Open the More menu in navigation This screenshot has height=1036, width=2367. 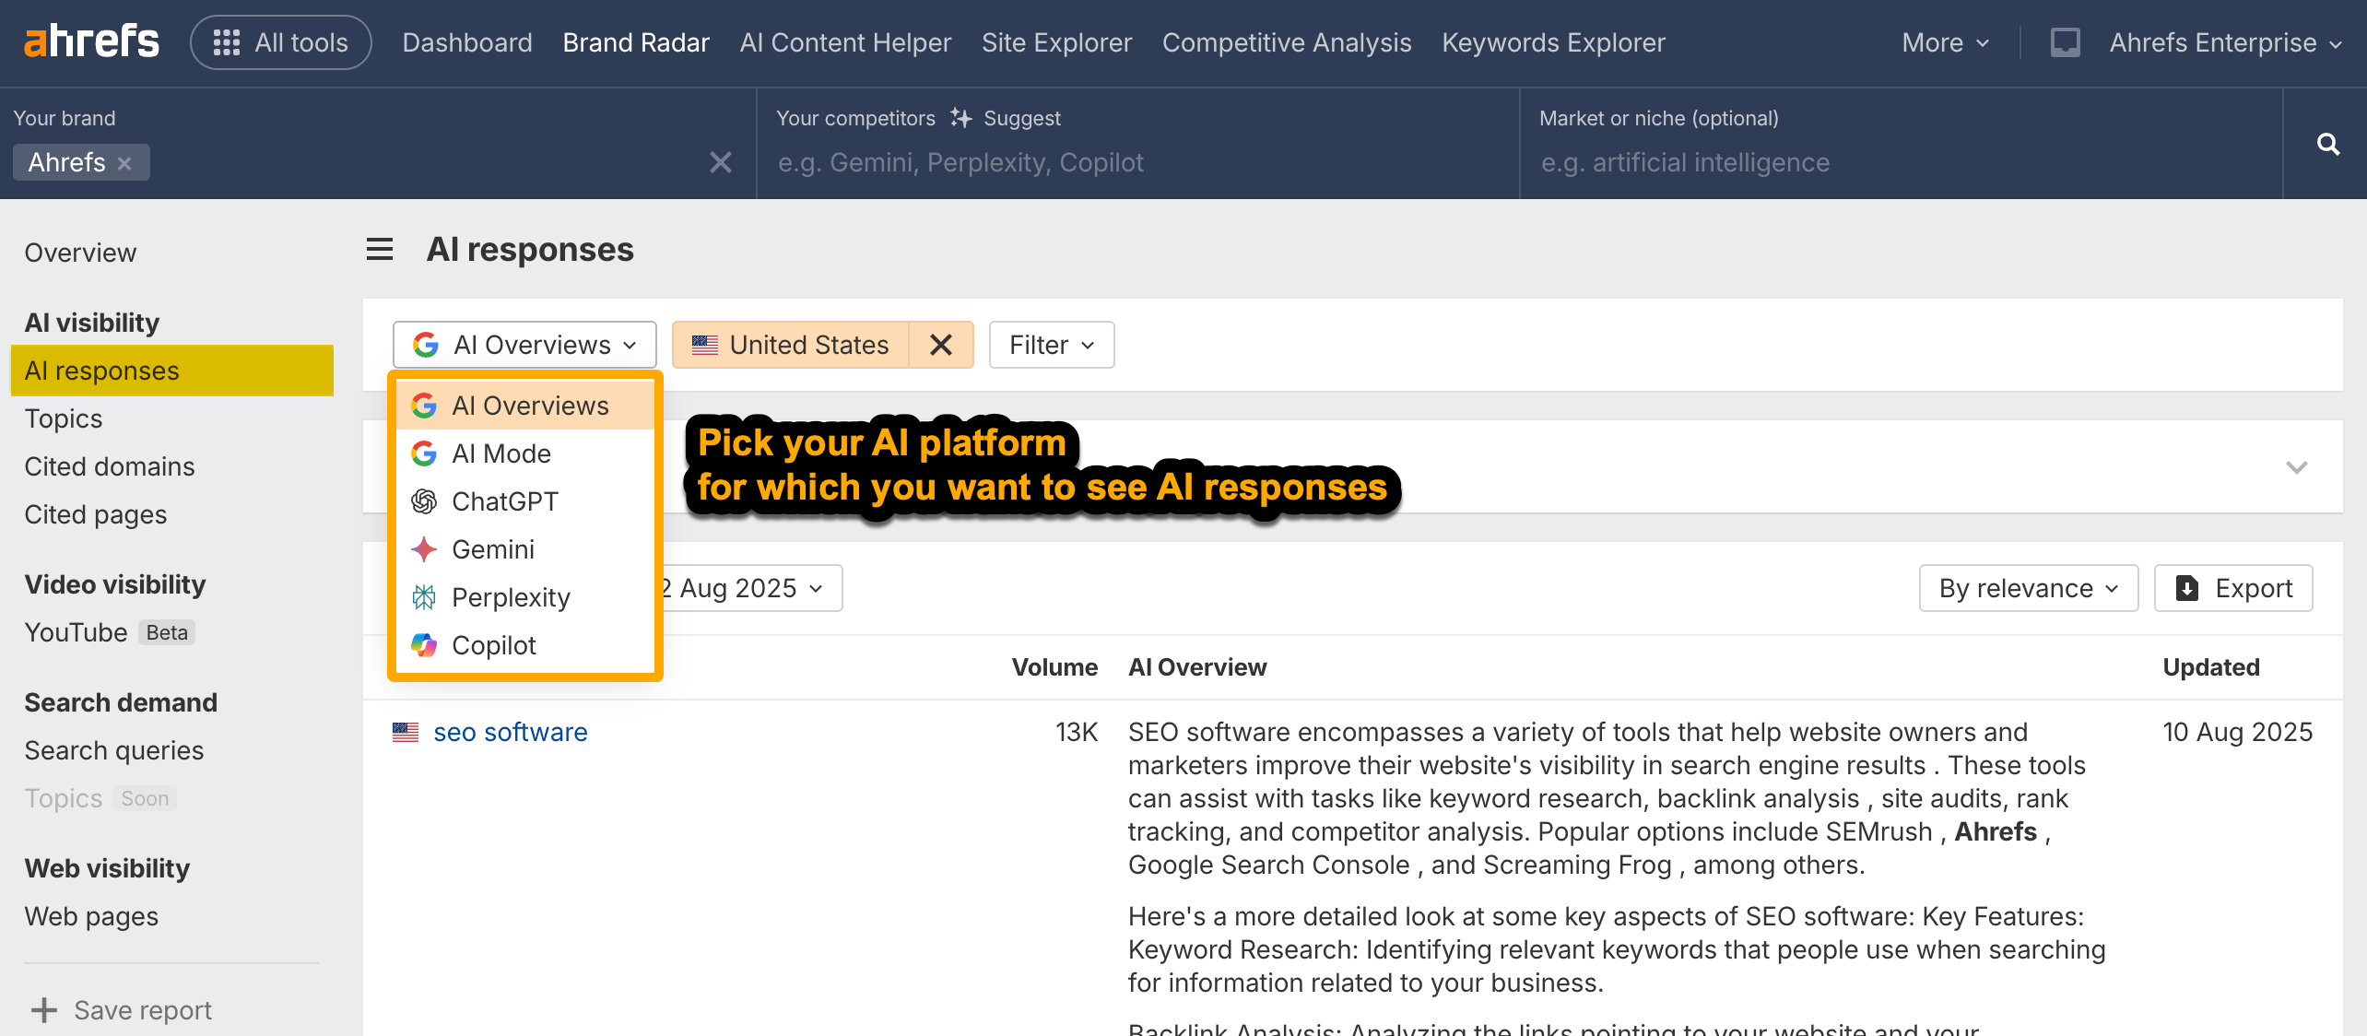[1945, 42]
